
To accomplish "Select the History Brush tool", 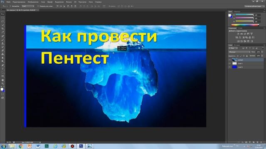I will coord(2,47).
